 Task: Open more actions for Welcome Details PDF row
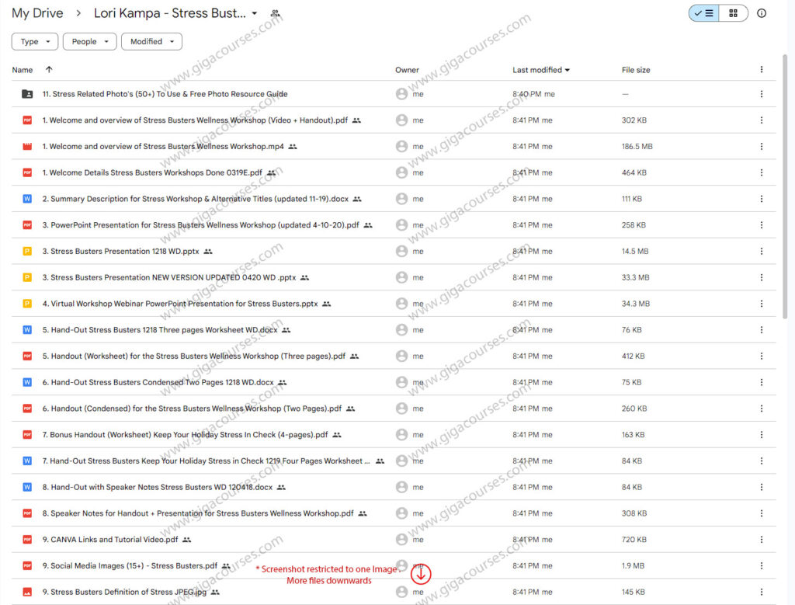[x=761, y=173]
